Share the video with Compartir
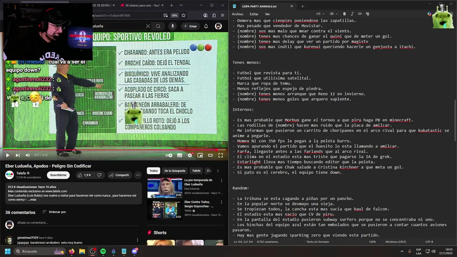Viewport: 457px width, 257px height. (x=119, y=175)
